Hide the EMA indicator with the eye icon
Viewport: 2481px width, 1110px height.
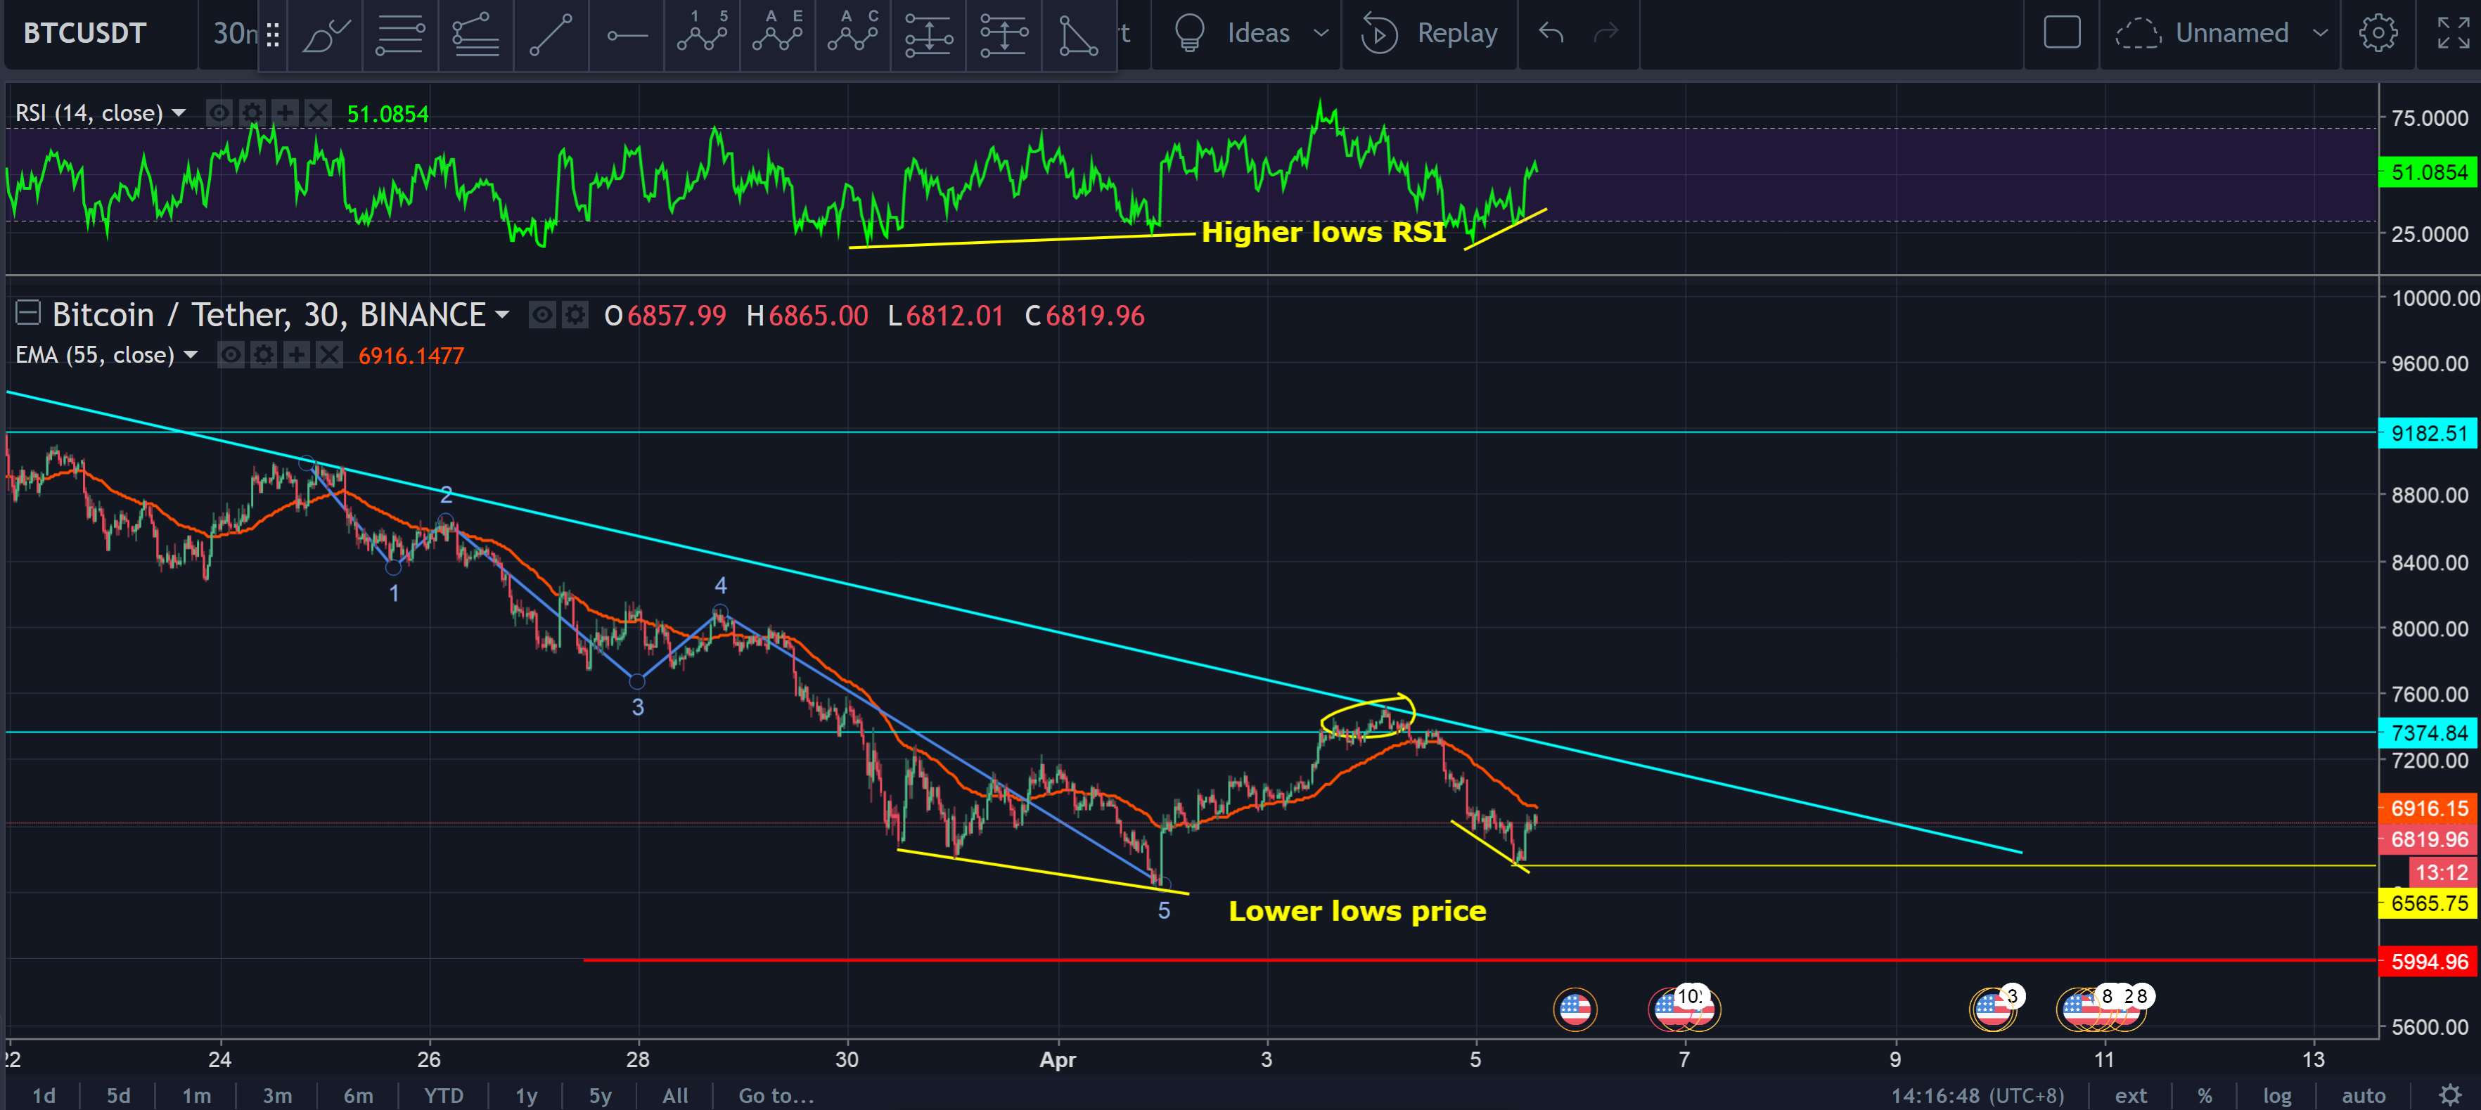coord(231,355)
